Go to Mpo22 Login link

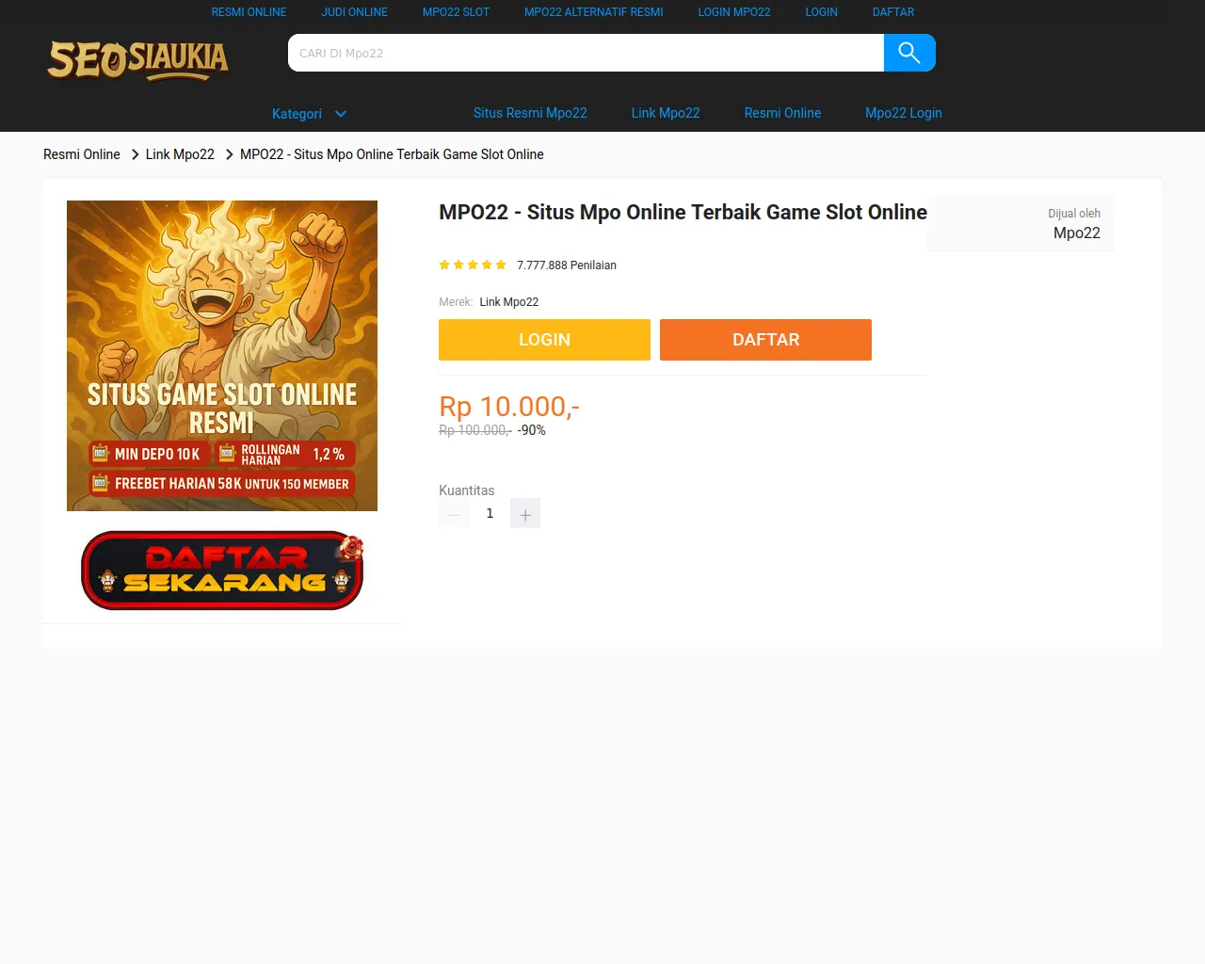tap(904, 113)
